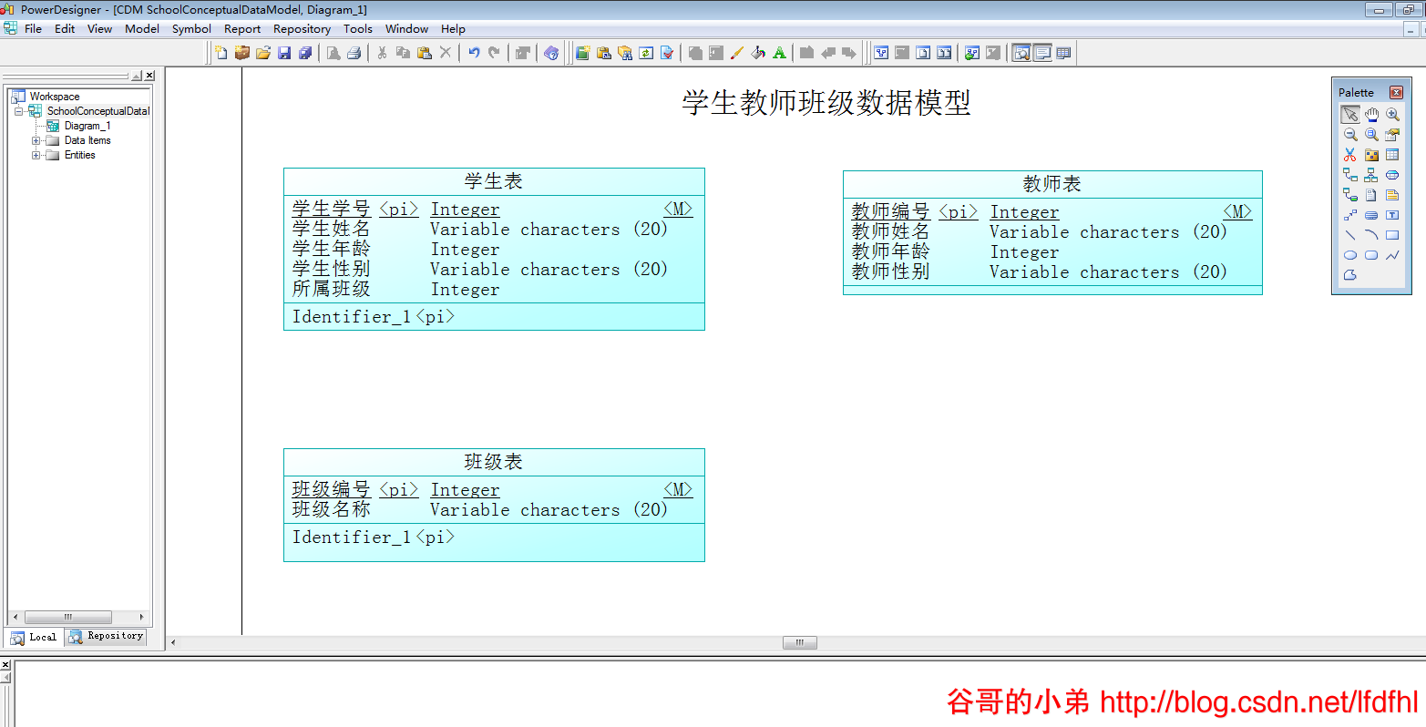This screenshot has height=727, width=1426.
Task: Select the Zoom In tool in Palette
Action: [x=1392, y=114]
